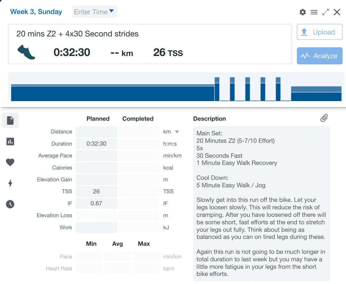346x284 pixels.
Task: Click the Analyze button
Action: [320, 56]
